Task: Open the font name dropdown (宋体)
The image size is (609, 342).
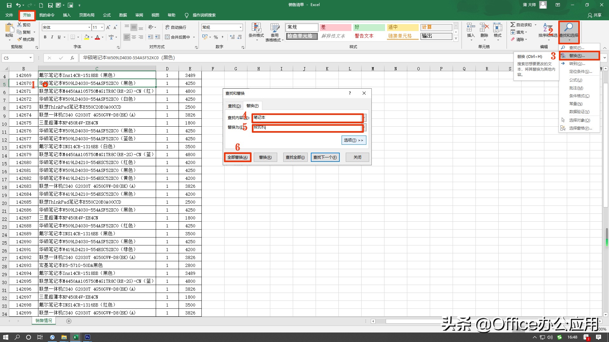Action: 89,28
